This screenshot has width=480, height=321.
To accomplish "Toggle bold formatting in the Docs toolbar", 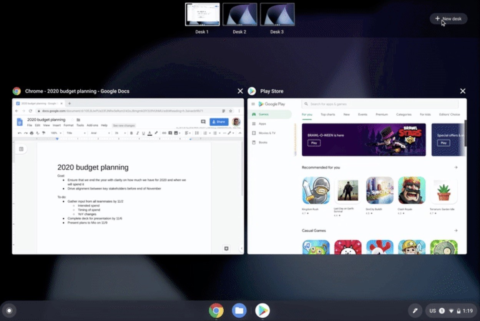I will pos(131,134).
